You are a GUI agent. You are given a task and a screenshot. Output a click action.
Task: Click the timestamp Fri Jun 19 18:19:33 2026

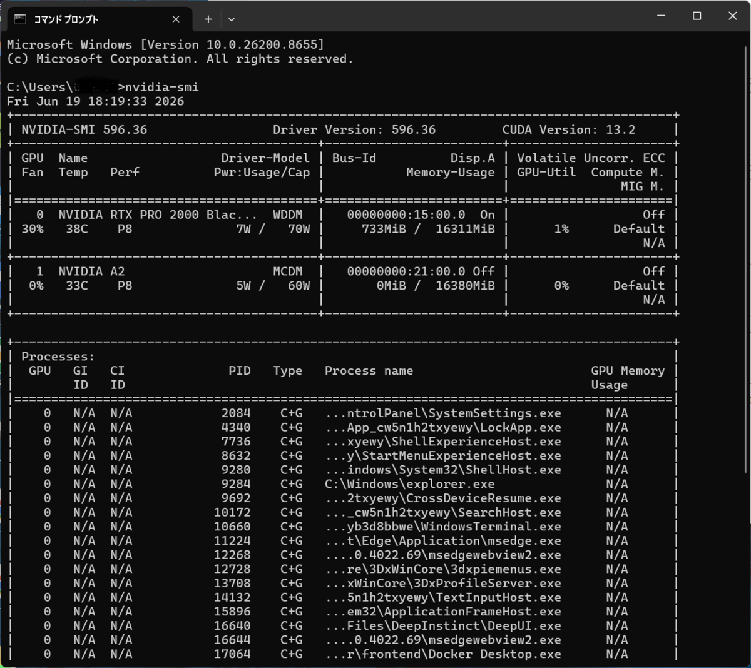pyautogui.click(x=95, y=101)
